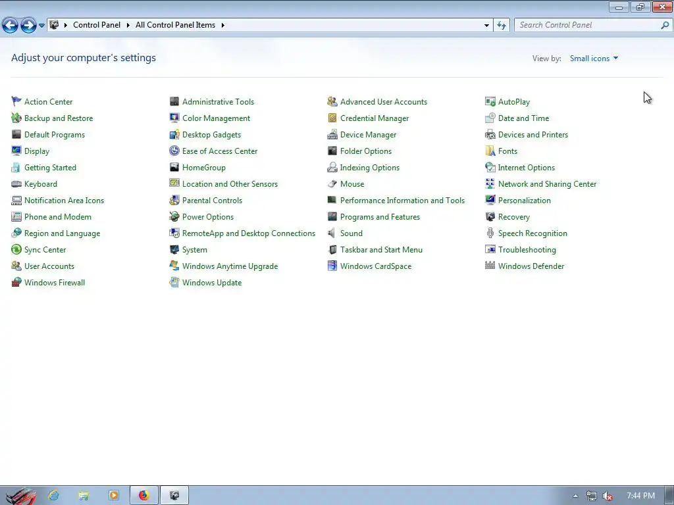Viewport: 674px width, 505px height.
Task: Open System settings link
Action: (x=195, y=249)
